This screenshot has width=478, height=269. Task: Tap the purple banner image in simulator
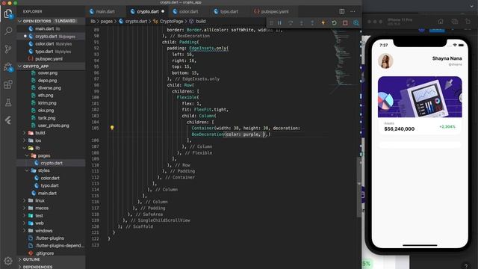[x=420, y=97]
